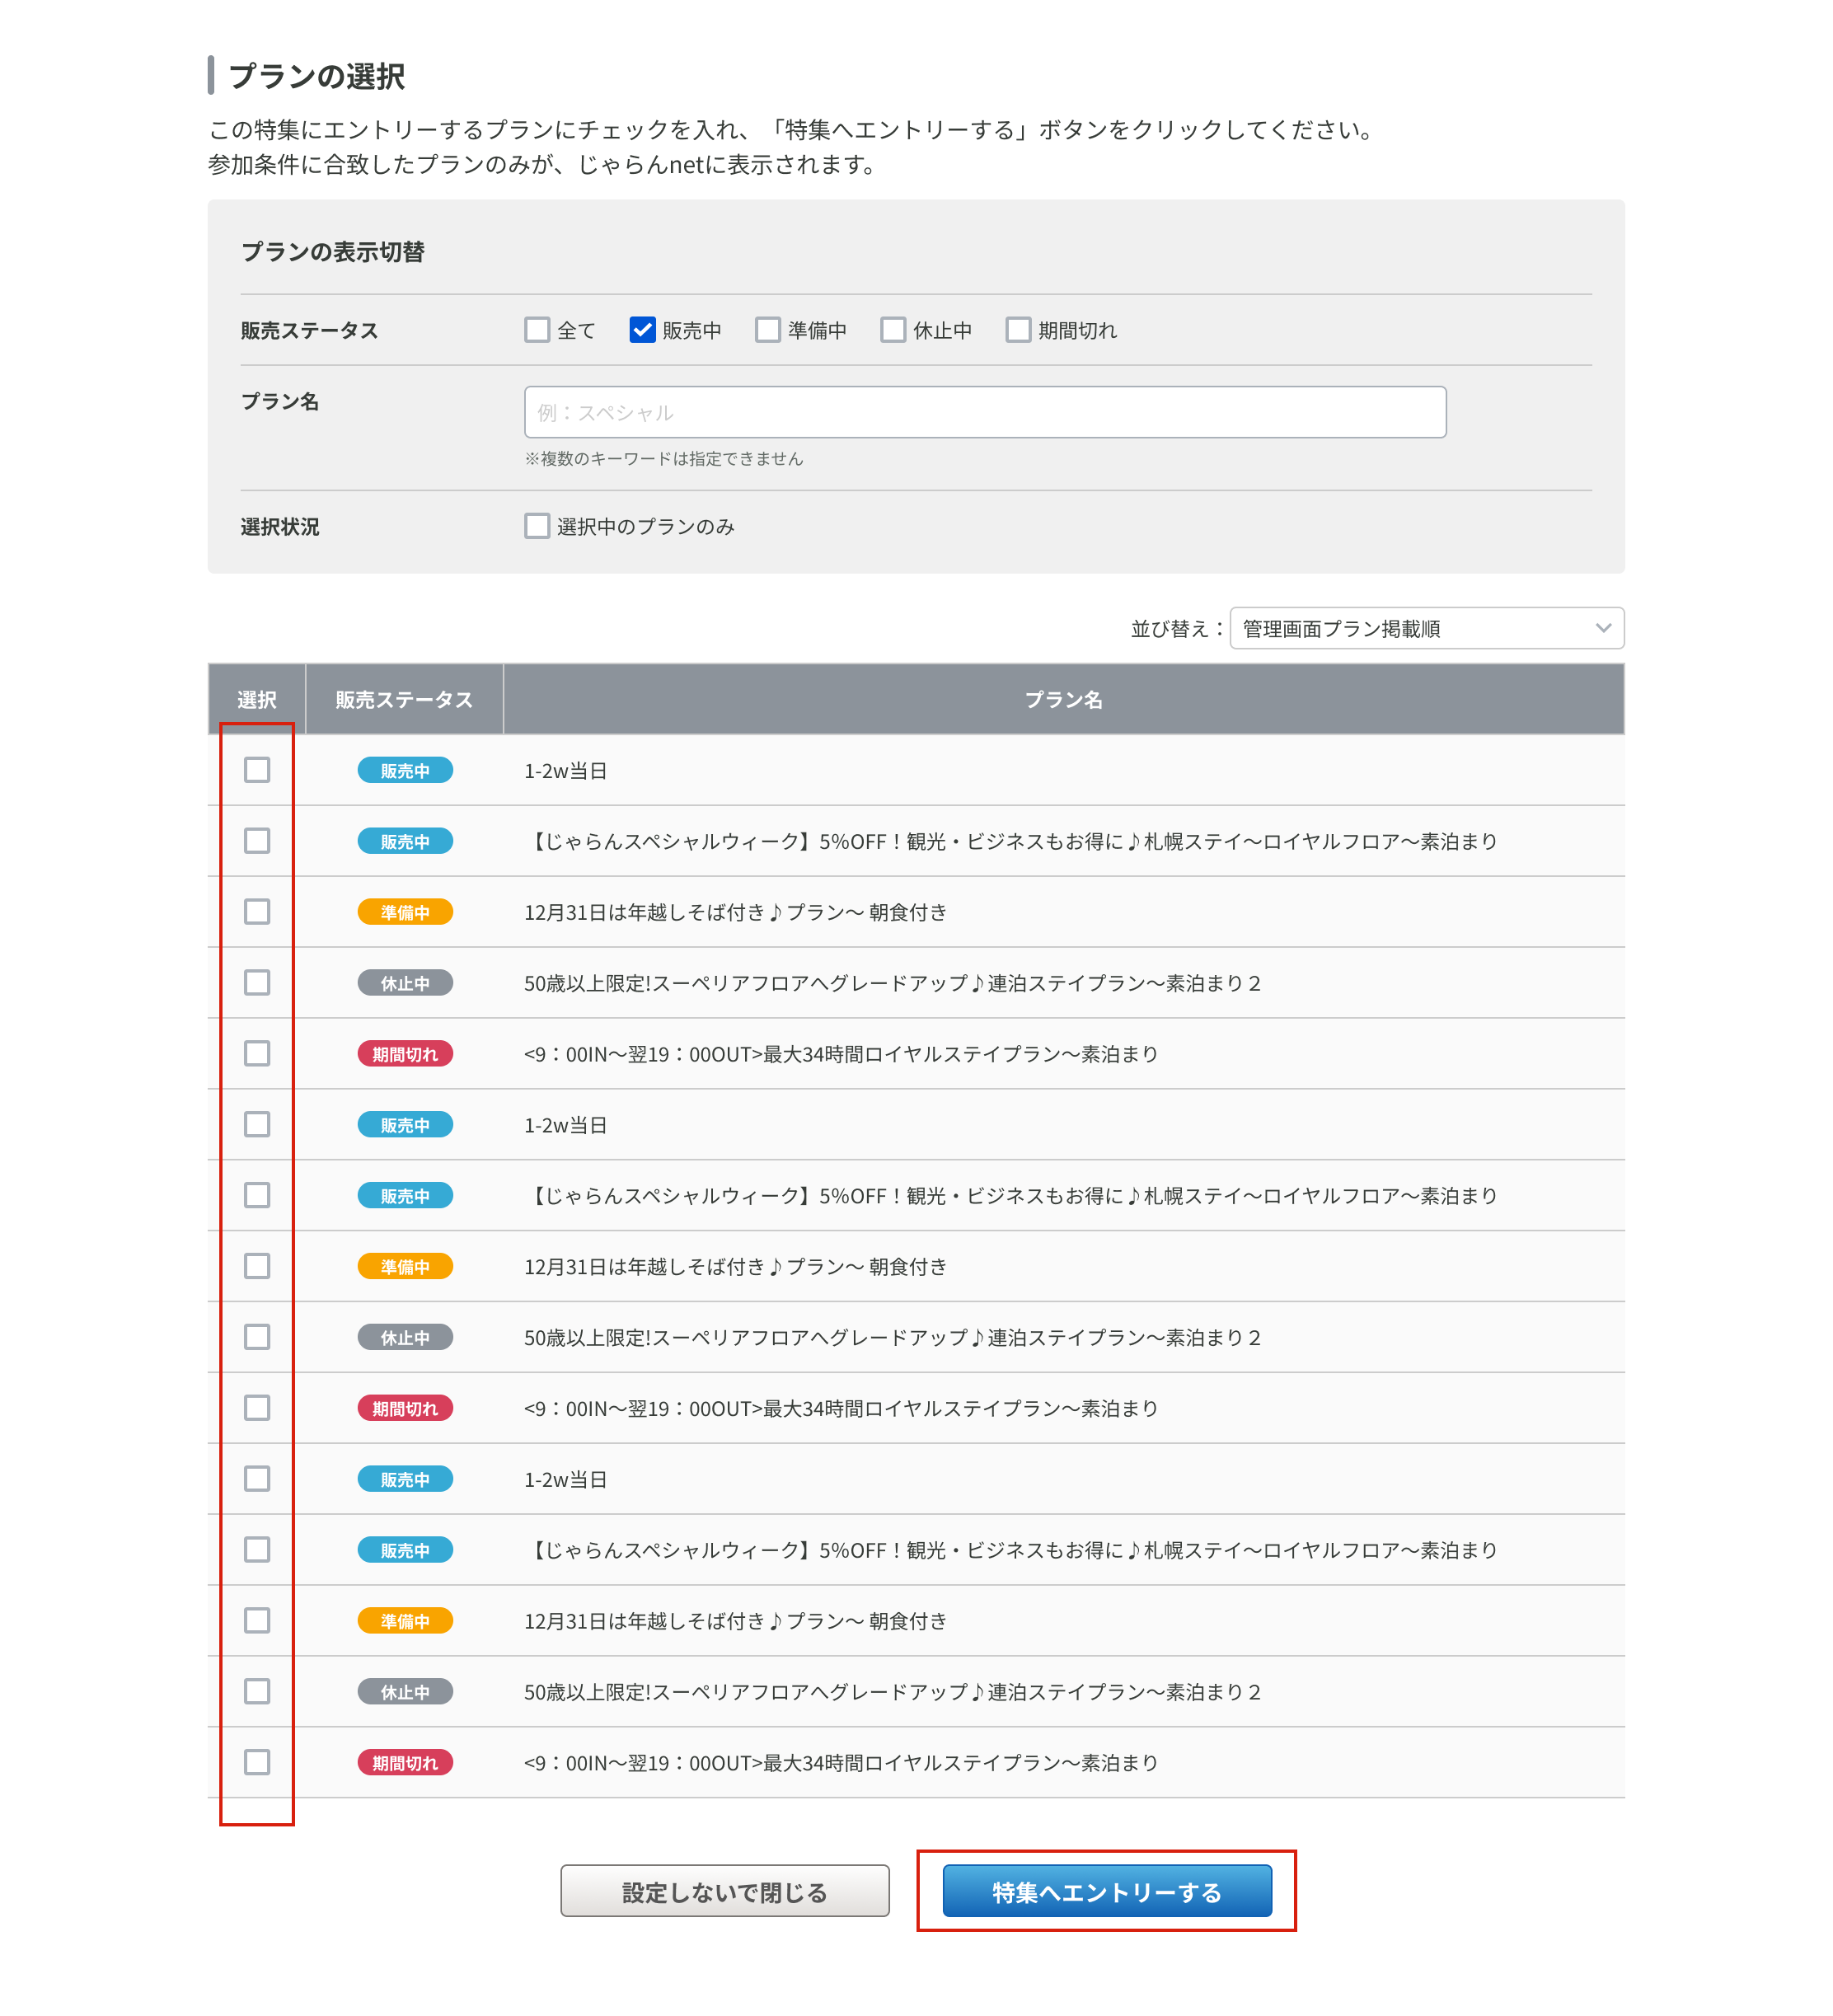
Task: Click 特集へエントリーする button
Action: (1106, 1891)
